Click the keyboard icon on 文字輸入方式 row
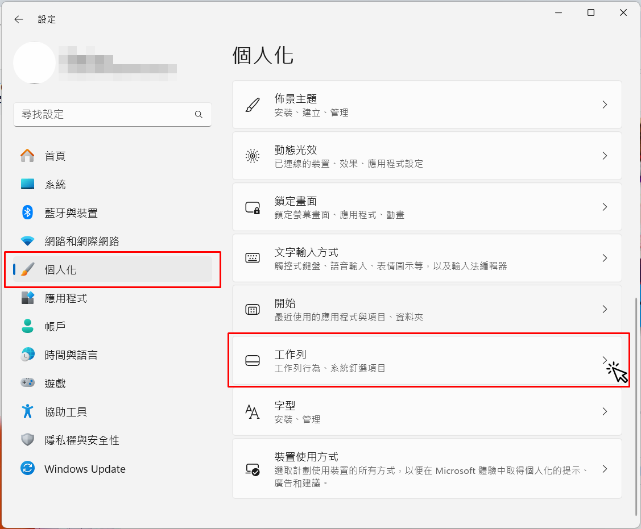 [x=252, y=258]
